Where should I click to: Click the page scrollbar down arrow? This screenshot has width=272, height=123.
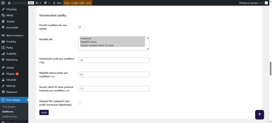point(270,121)
